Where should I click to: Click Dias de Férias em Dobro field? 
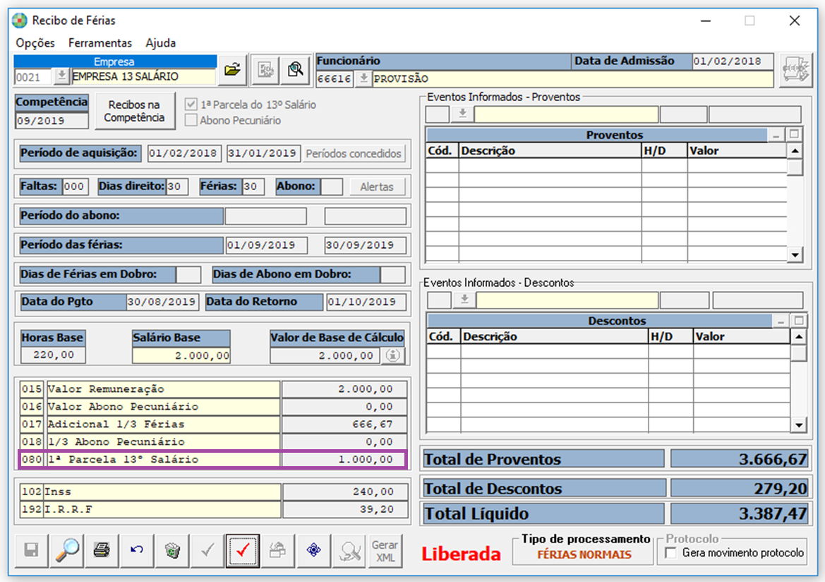[188, 275]
